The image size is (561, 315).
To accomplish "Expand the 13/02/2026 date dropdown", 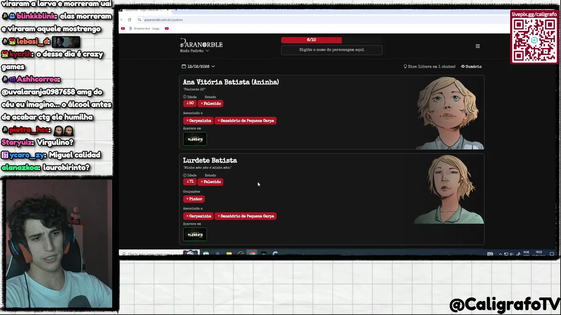I will tap(198, 66).
